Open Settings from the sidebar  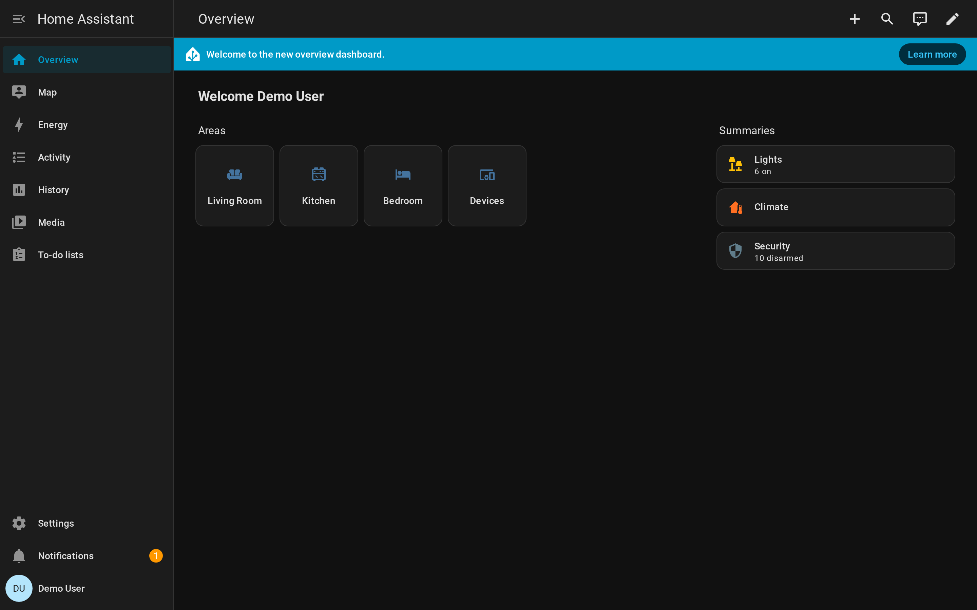[87, 523]
